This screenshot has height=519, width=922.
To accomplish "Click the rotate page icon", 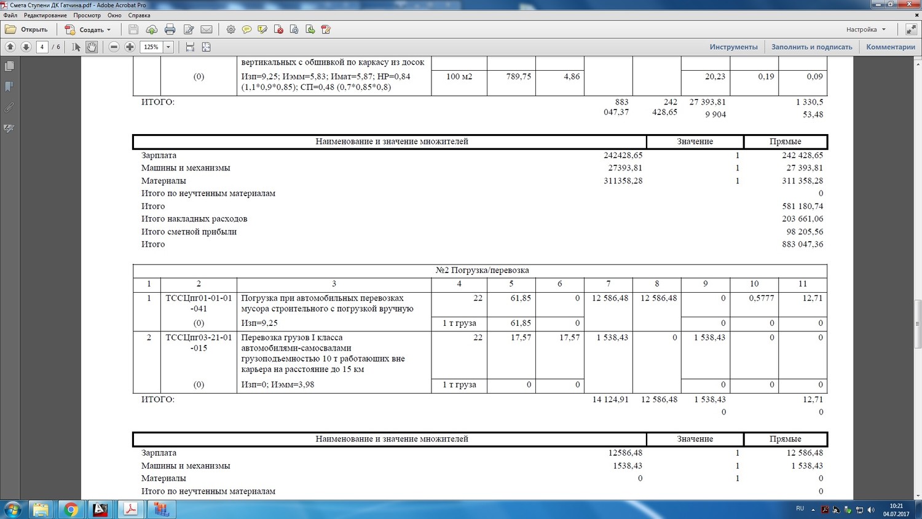I will click(x=294, y=30).
